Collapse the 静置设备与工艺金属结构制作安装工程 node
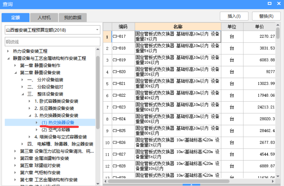Image resolution: width=284 pixels, height=186 pixels. [8, 58]
